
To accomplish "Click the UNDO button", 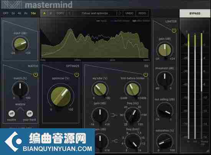I will pos(129,13).
